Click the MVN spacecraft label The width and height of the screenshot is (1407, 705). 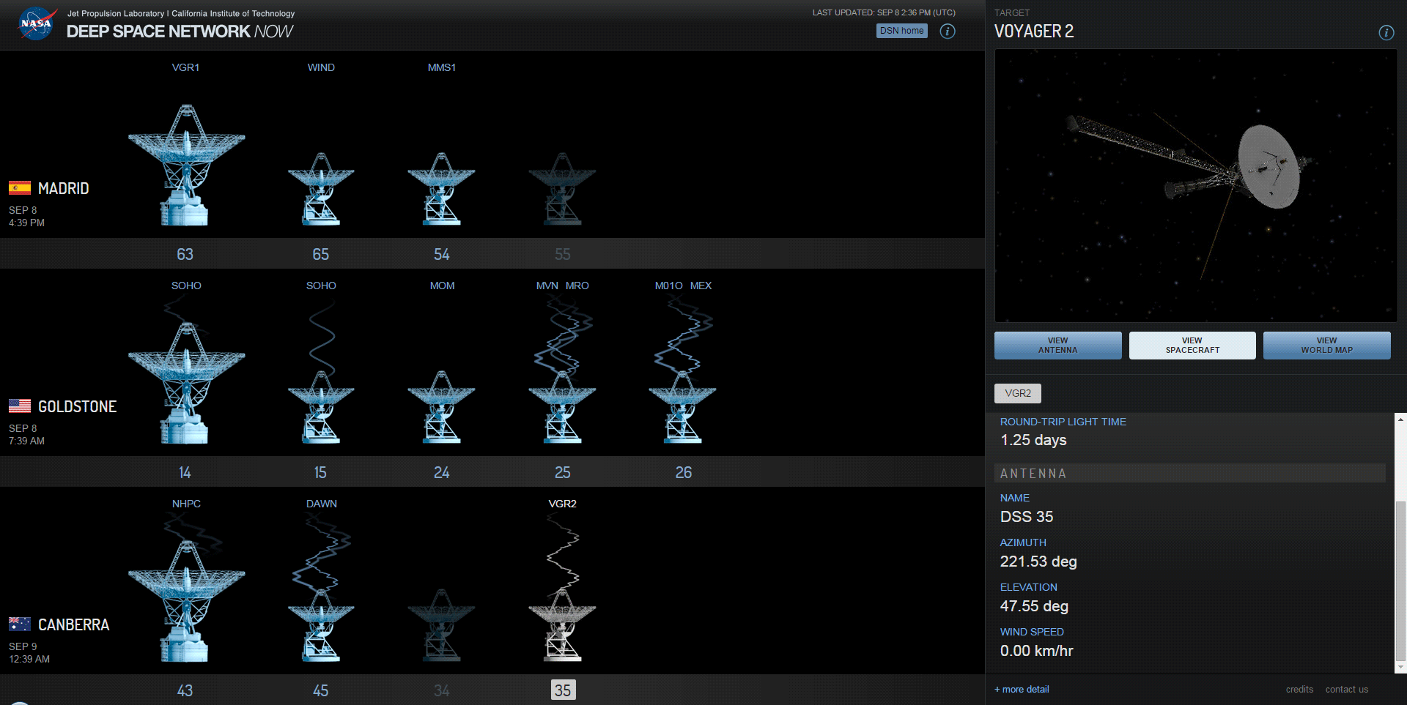click(x=547, y=286)
